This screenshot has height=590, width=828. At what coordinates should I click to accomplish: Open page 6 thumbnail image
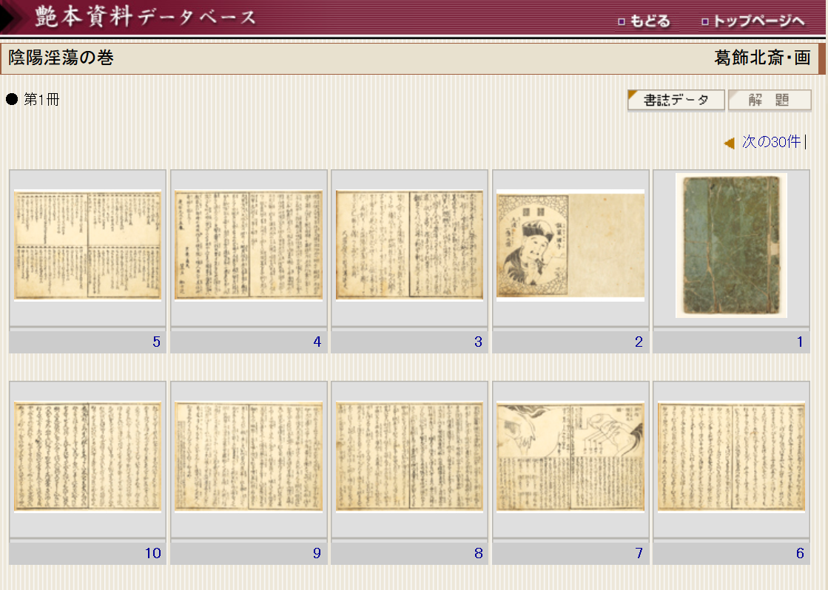(x=731, y=457)
